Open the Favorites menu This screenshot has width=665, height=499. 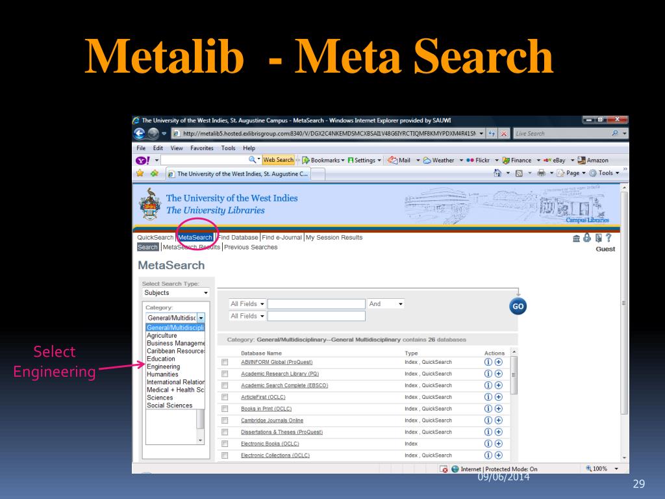tap(202, 148)
